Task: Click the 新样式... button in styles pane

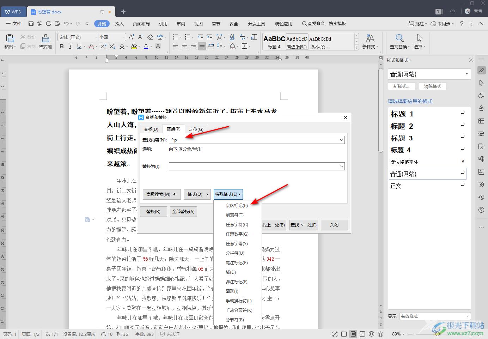Action: (x=402, y=86)
